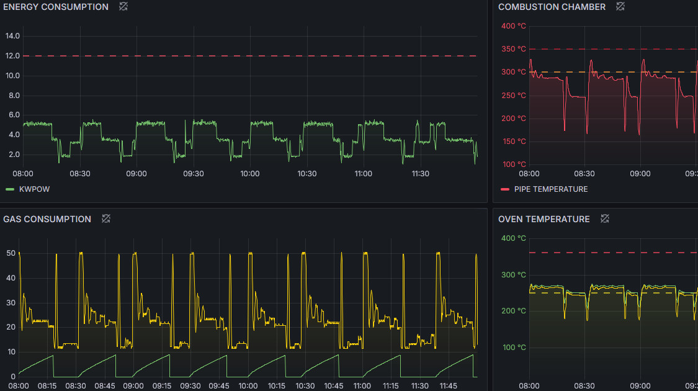This screenshot has height=391, width=698.
Task: Expand the Oven Temperature panel title menu
Action: pyautogui.click(x=544, y=219)
